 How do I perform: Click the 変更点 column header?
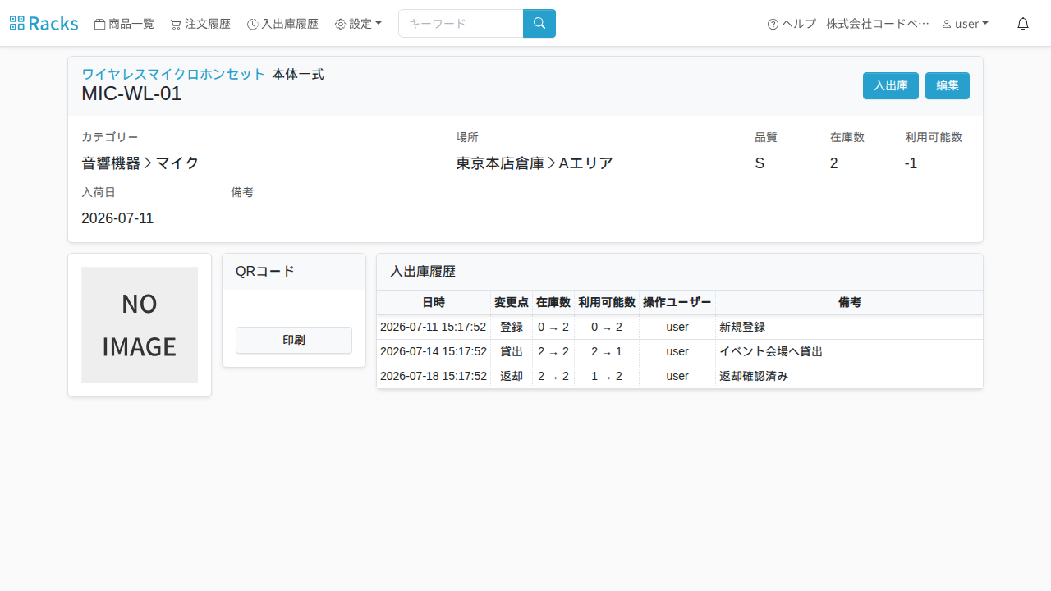[512, 302]
